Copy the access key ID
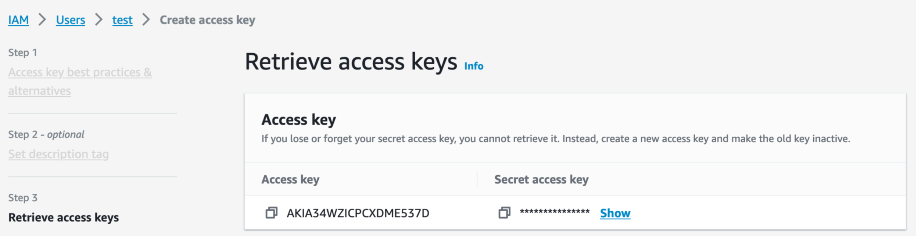The width and height of the screenshot is (916, 236). point(271,213)
